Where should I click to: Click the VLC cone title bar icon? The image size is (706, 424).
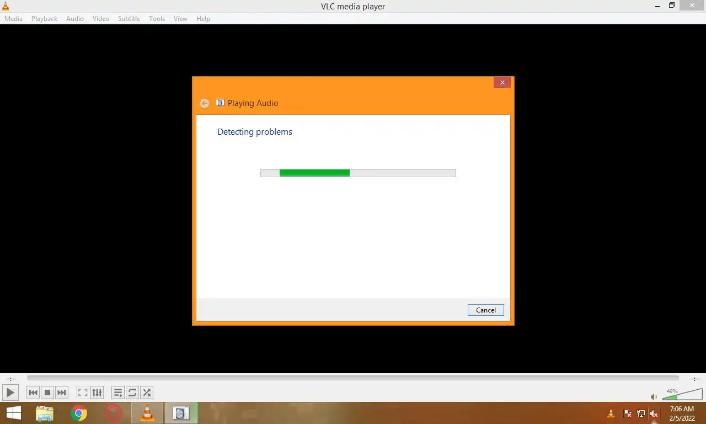[6, 6]
